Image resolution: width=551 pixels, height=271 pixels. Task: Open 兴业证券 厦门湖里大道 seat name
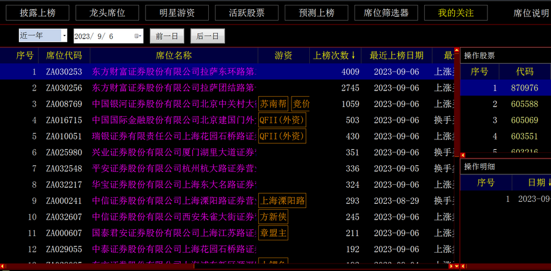[174, 152]
